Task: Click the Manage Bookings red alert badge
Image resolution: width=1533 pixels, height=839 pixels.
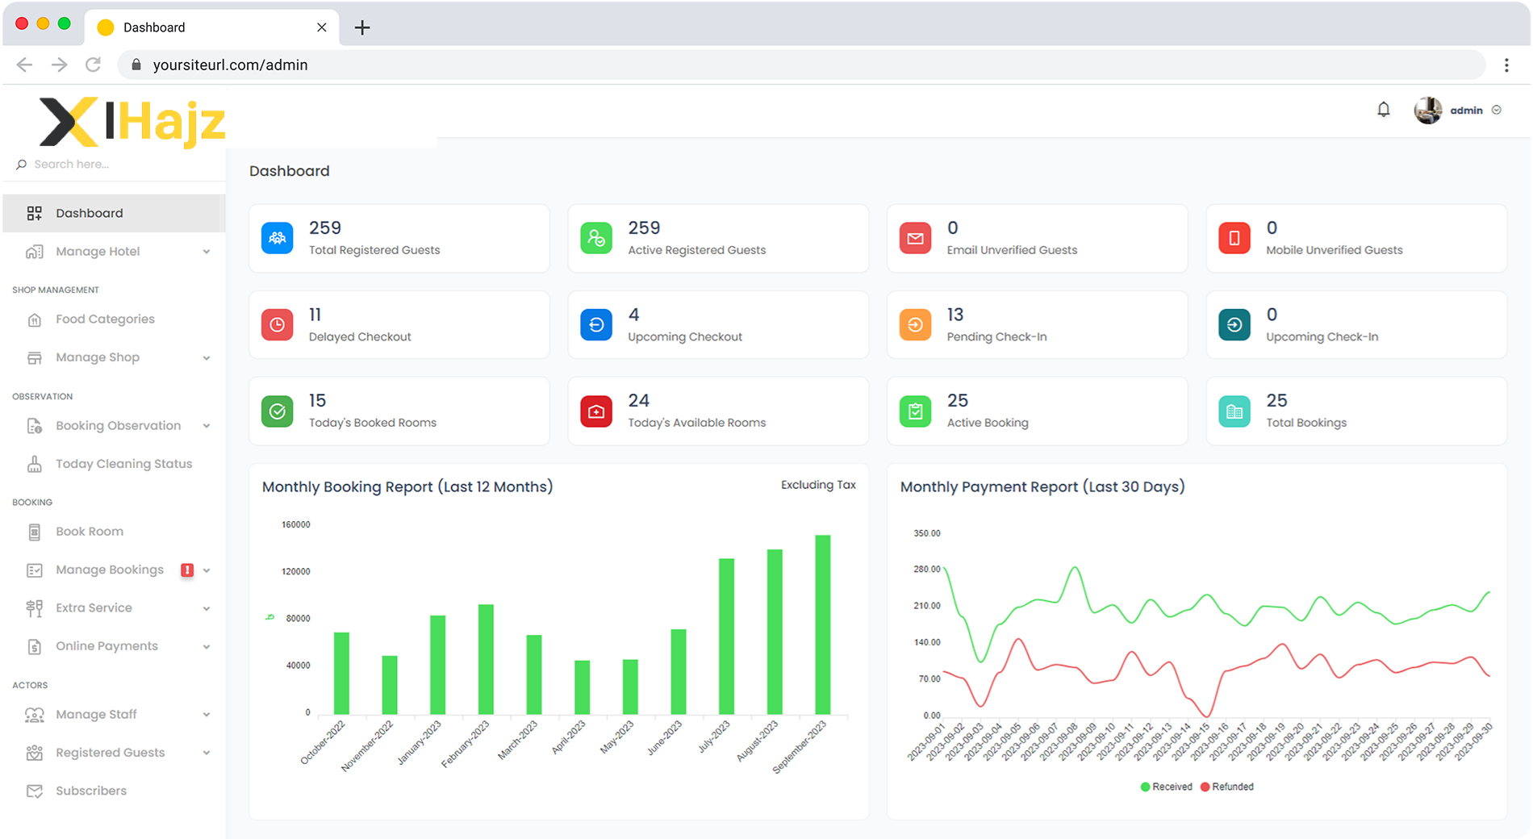Action: coord(187,570)
